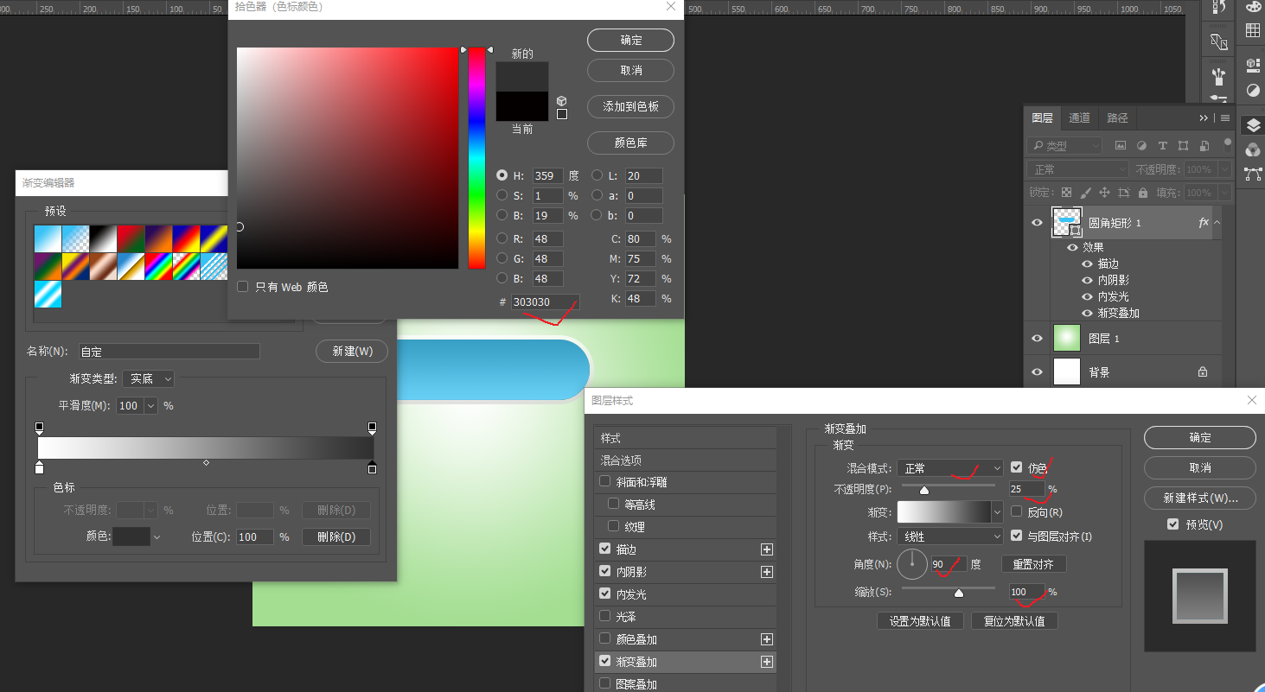Select R radio button in color picker
The image size is (1265, 692).
pos(502,238)
